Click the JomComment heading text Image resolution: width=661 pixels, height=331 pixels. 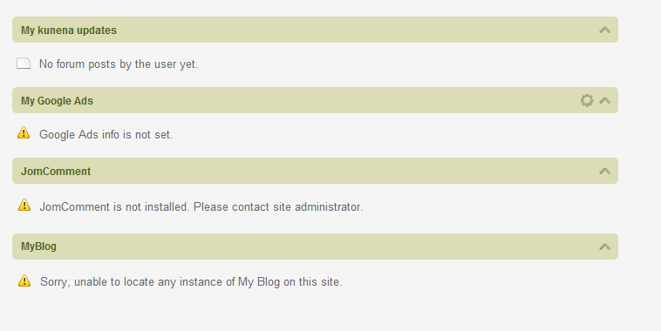[x=56, y=172]
